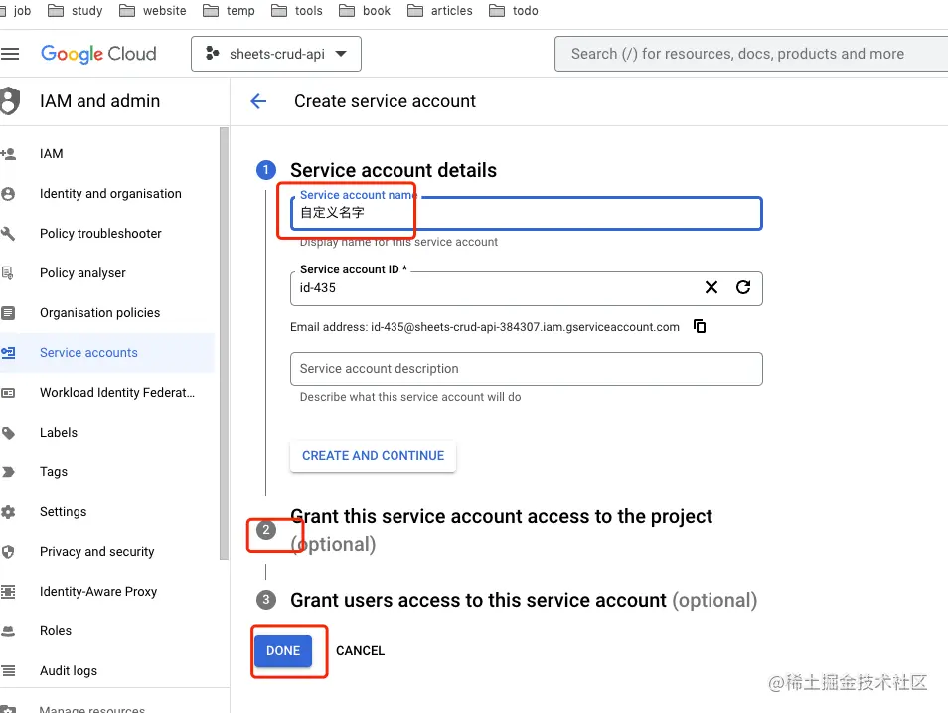Click the resources search bar
Viewport: 948px width, 713px height.
(x=750, y=53)
